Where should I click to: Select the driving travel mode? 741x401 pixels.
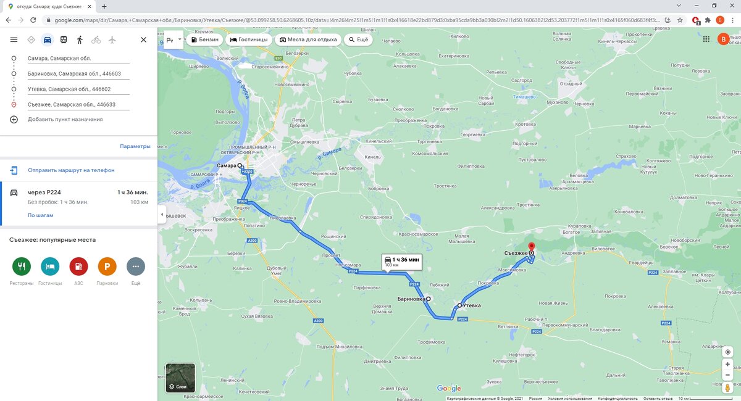[48, 39]
